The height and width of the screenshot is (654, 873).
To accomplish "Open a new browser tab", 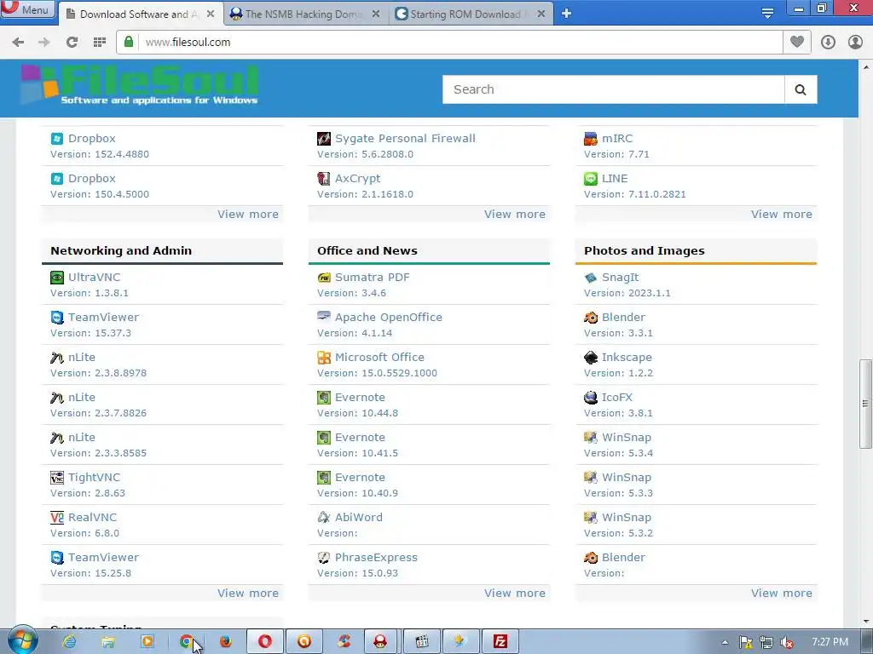I will click(566, 14).
